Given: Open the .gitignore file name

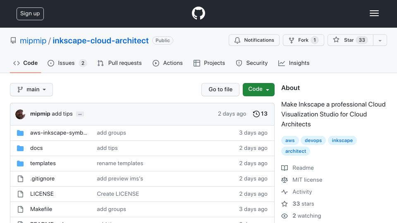Looking at the screenshot, I should point(42,179).
